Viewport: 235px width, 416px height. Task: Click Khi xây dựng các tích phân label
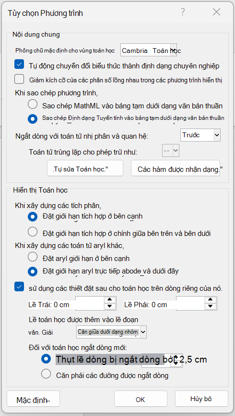coord(58,206)
